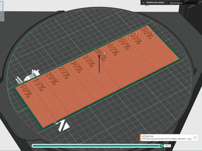Select the 25% text on the model

point(64,72)
